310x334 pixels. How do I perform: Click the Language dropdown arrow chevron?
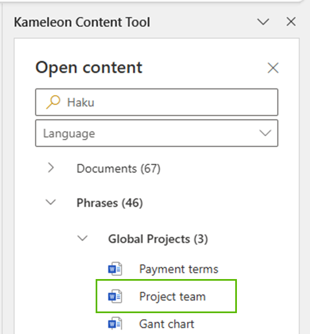click(265, 133)
